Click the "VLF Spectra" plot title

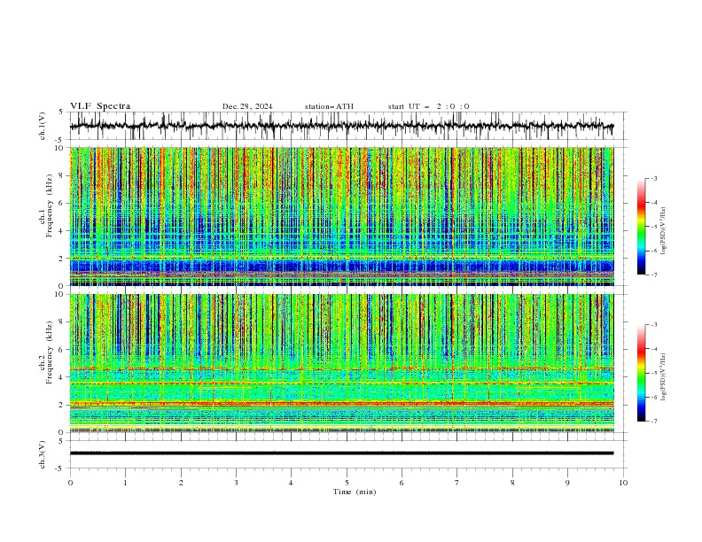coord(100,106)
